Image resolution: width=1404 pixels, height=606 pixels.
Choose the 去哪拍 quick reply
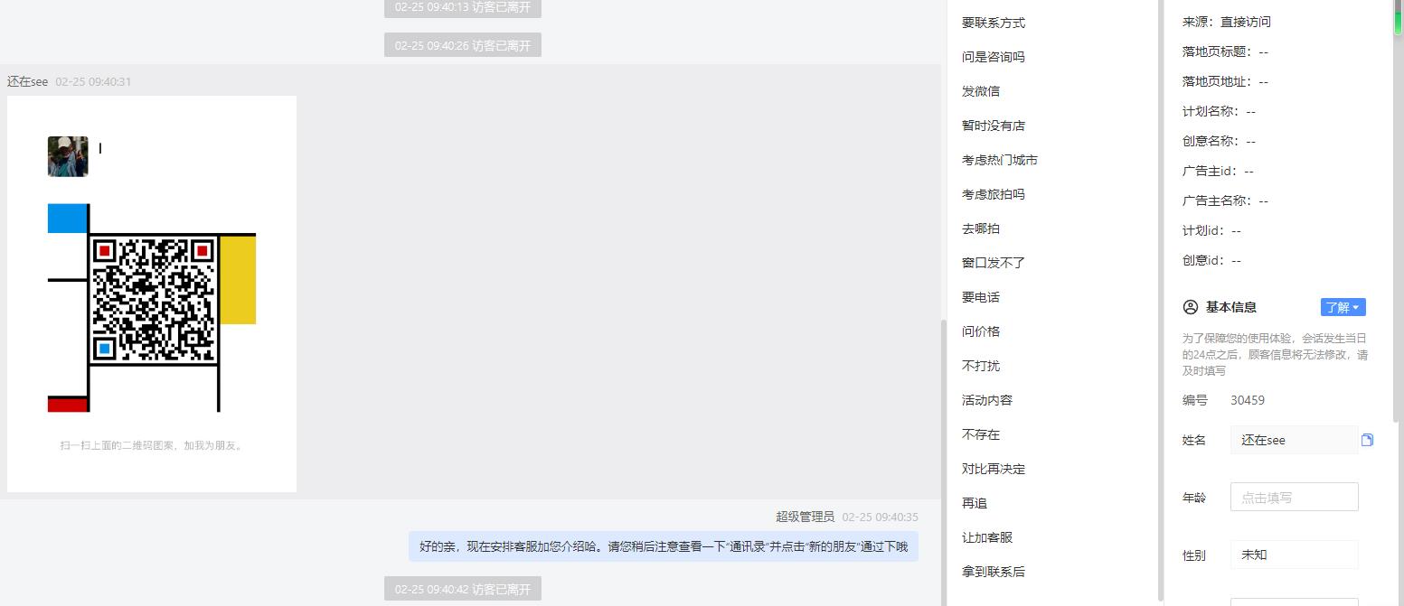click(x=981, y=228)
